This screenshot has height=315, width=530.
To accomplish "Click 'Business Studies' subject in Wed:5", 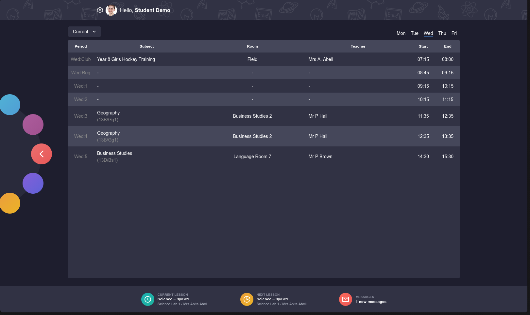I will click(x=114, y=153).
